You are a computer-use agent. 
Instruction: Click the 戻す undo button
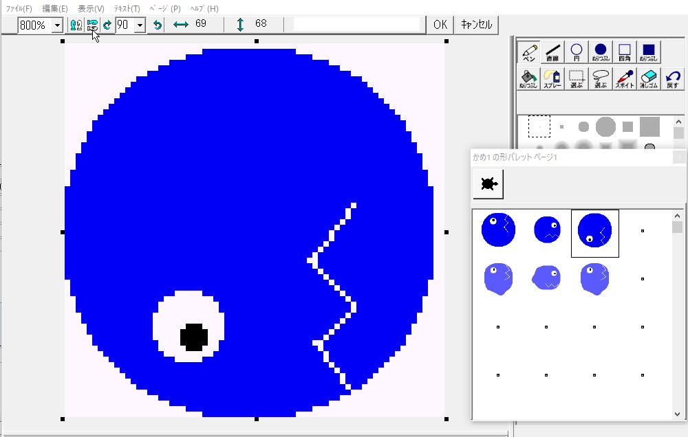click(x=672, y=79)
